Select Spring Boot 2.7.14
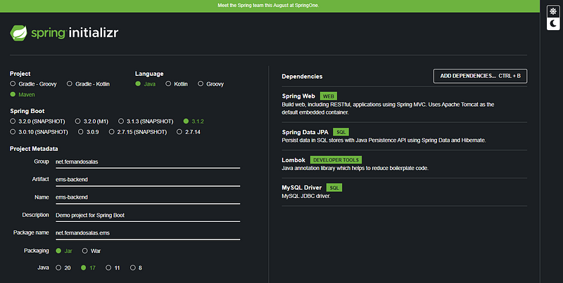563x283 pixels. (189, 132)
